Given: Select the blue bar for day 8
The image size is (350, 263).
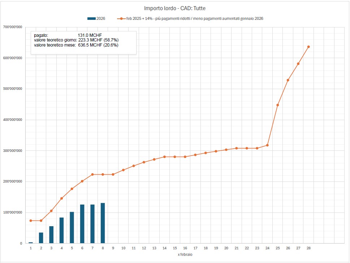Looking at the screenshot, I should click(103, 223).
